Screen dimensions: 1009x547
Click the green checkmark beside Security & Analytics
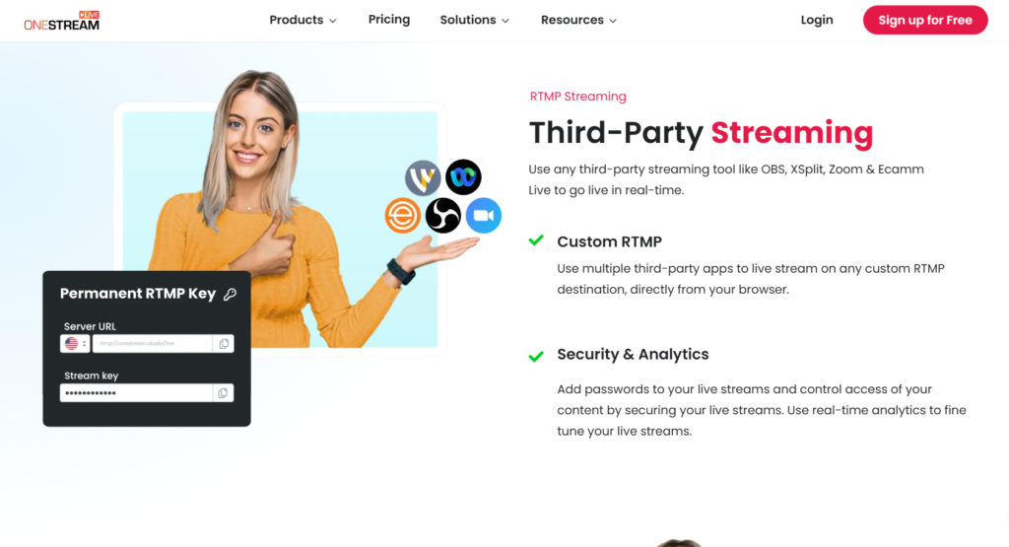[x=536, y=356]
